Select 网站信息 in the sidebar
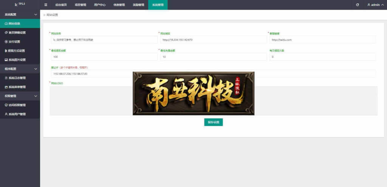This screenshot has height=187, width=387. (x=20, y=24)
